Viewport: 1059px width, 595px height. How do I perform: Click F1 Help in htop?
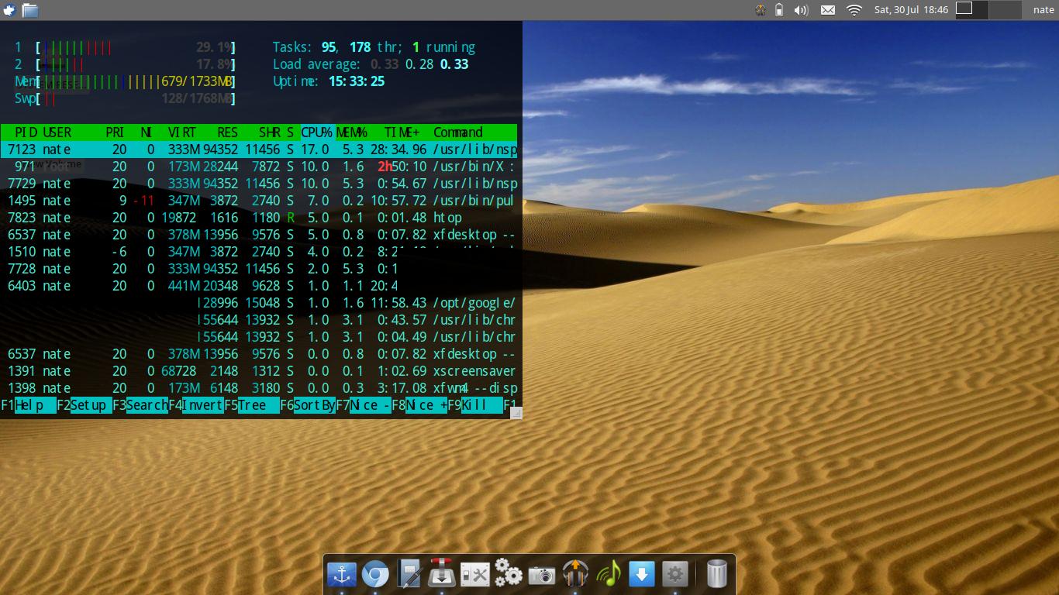tap(29, 405)
